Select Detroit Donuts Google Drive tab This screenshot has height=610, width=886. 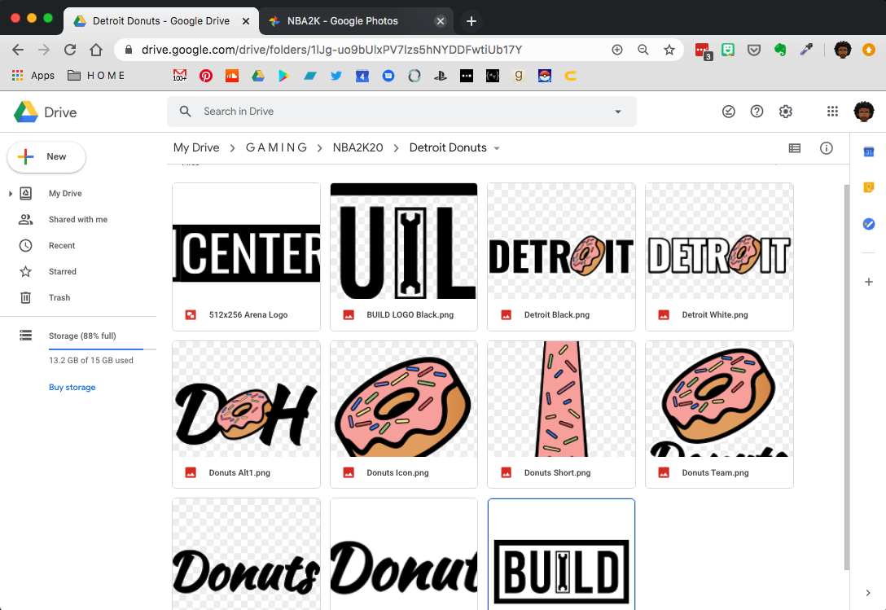pyautogui.click(x=161, y=21)
